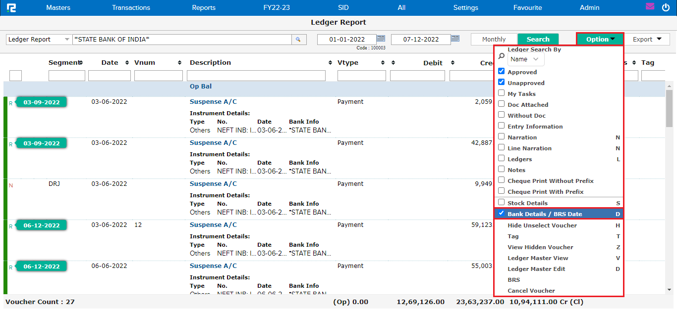Click the application logo icon

pyautogui.click(x=11, y=7)
